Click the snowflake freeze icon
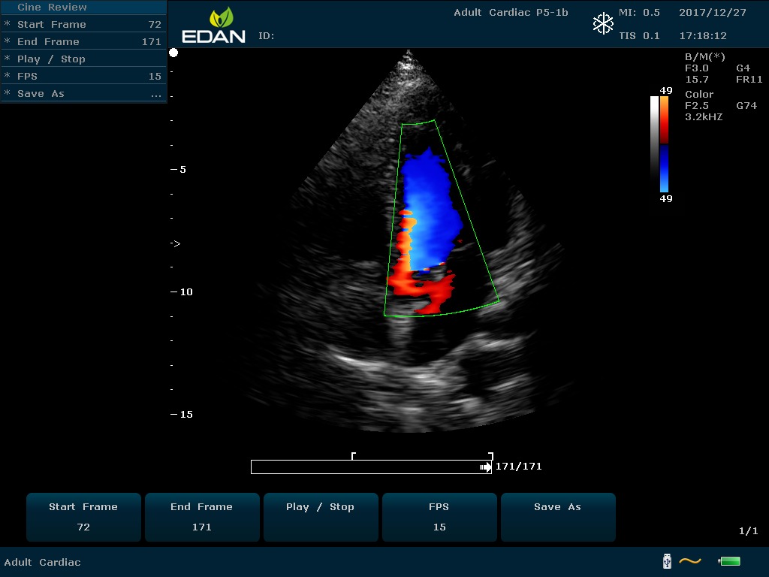 603,24
